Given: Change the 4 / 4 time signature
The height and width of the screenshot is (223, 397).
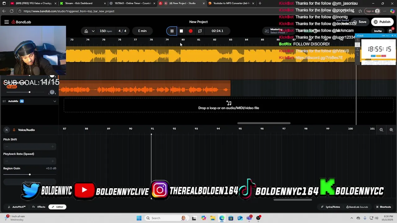Looking at the screenshot, I should point(122,31).
